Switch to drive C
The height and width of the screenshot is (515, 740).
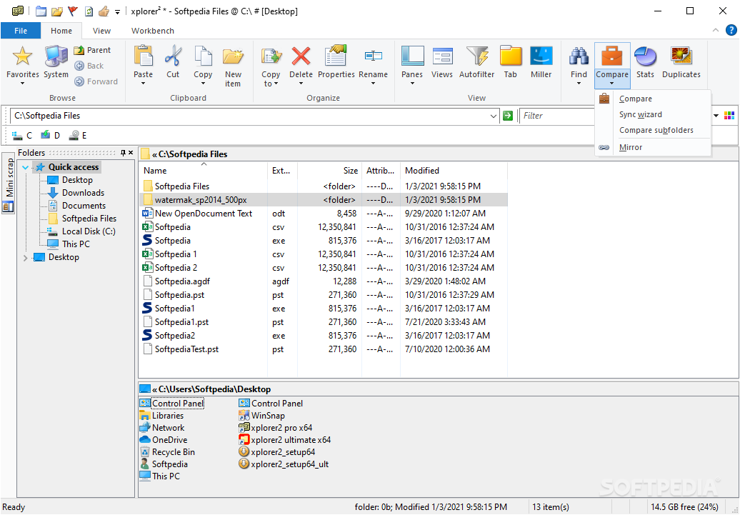point(22,136)
